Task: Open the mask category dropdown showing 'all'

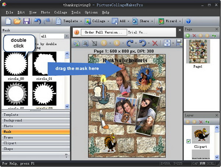Action: point(67,36)
